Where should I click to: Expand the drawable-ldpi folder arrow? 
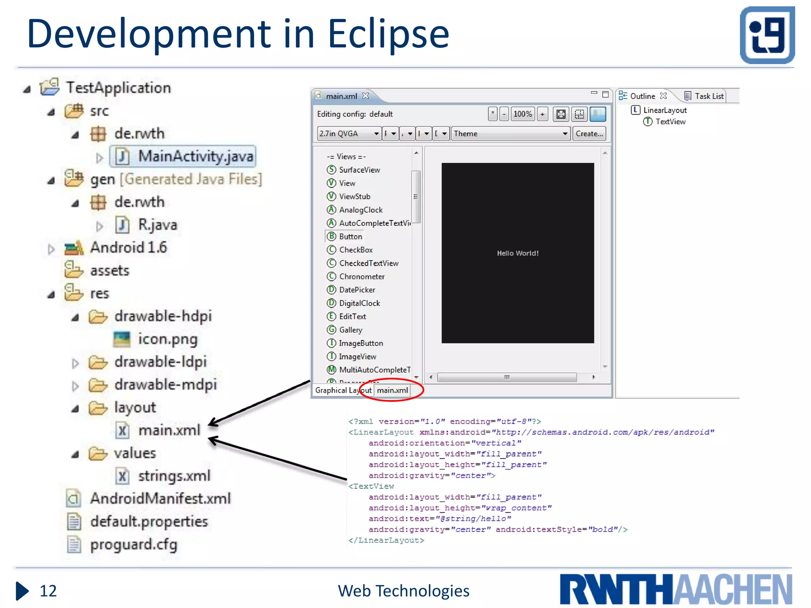pos(75,363)
